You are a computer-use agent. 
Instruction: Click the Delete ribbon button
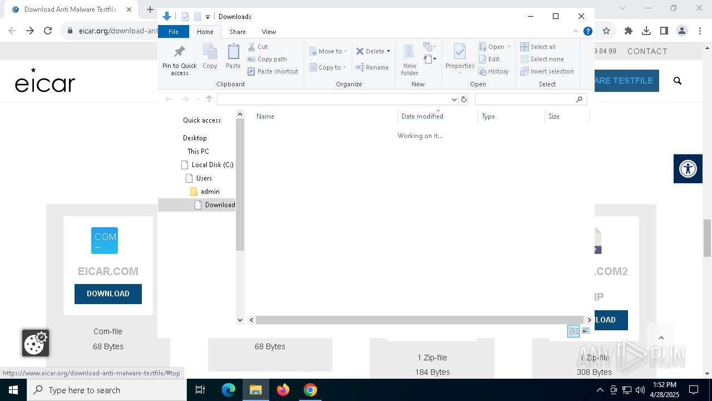pyautogui.click(x=370, y=51)
